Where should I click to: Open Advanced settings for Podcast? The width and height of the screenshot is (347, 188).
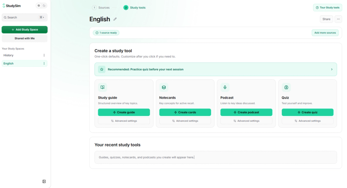click(246, 121)
